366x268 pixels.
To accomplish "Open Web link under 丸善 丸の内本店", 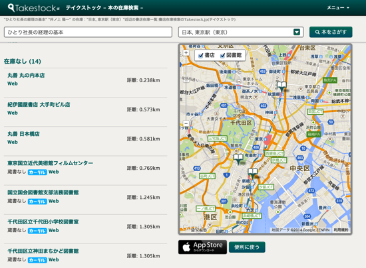I will [13, 84].
